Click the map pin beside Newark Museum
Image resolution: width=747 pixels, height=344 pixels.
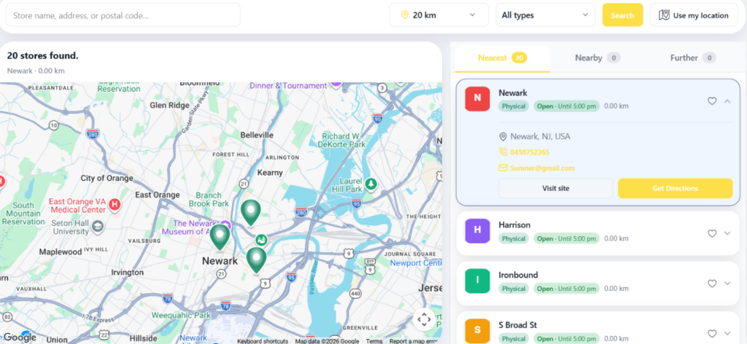point(220,237)
